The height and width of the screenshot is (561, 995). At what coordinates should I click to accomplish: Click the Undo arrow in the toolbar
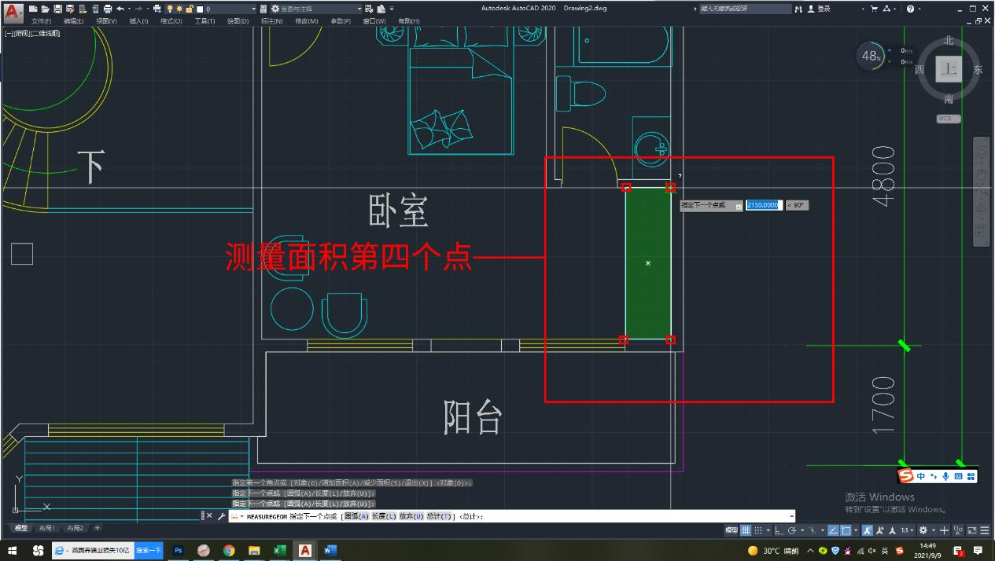click(x=122, y=9)
